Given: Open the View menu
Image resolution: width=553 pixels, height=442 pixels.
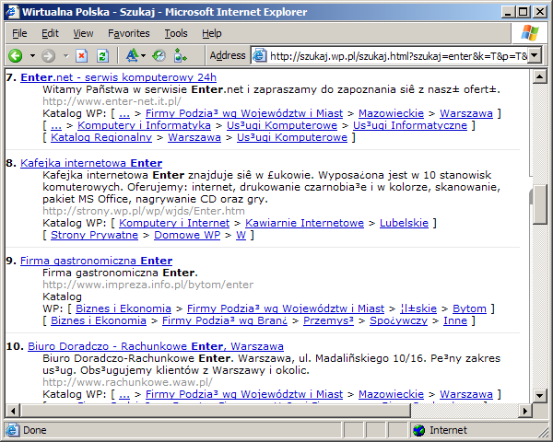Looking at the screenshot, I should (83, 33).
